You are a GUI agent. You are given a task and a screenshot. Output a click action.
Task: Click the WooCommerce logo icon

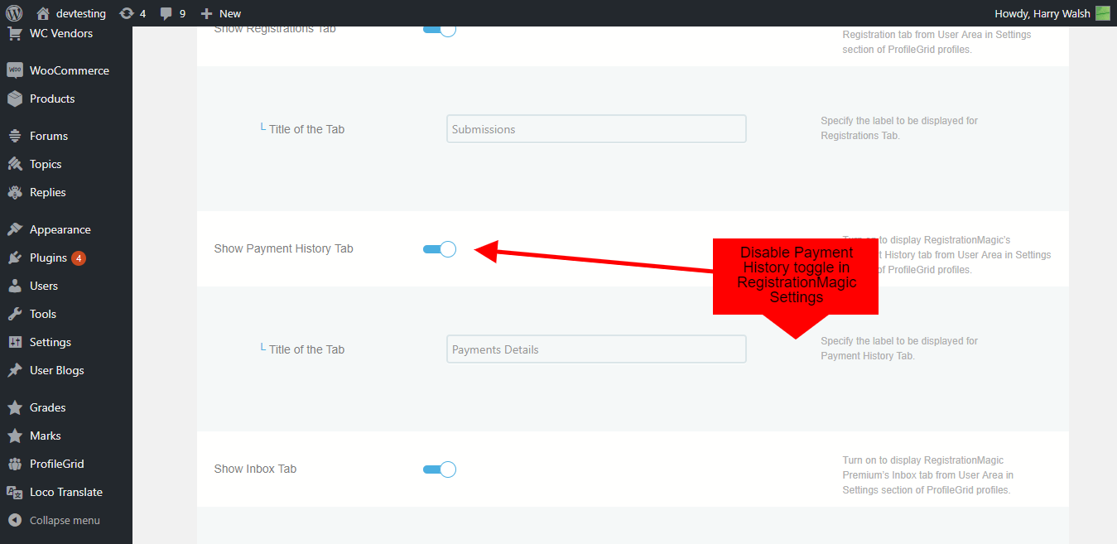(14, 70)
